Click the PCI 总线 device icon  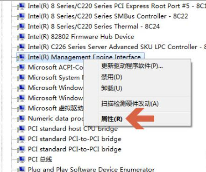pos(21,159)
